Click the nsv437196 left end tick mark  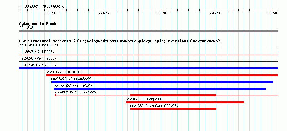pos(56,95)
